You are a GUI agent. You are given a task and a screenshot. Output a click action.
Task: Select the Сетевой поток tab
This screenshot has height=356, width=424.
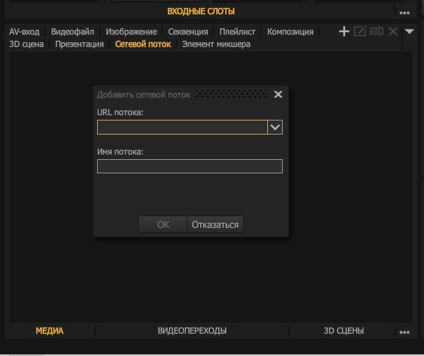pyautogui.click(x=143, y=44)
